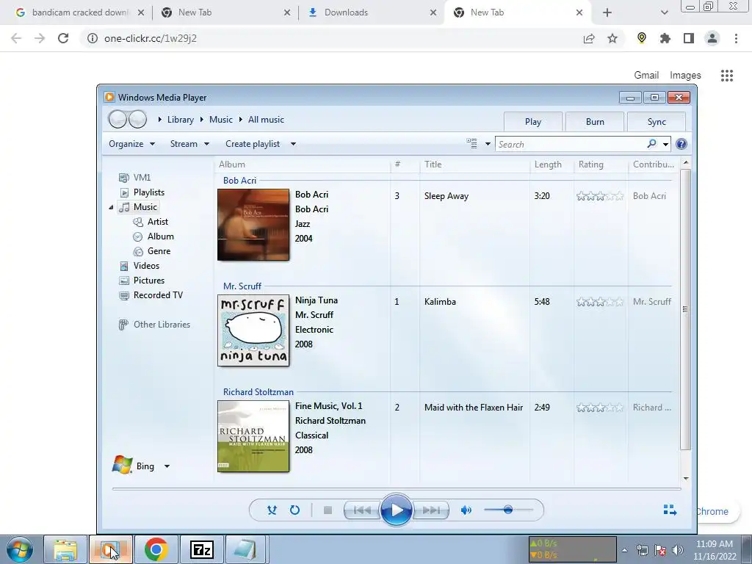Mute the volume speaker icon
Image resolution: width=752 pixels, height=564 pixels.
(x=466, y=510)
